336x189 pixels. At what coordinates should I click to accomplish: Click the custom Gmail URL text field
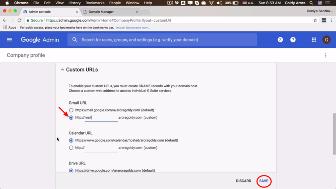click(x=101, y=117)
